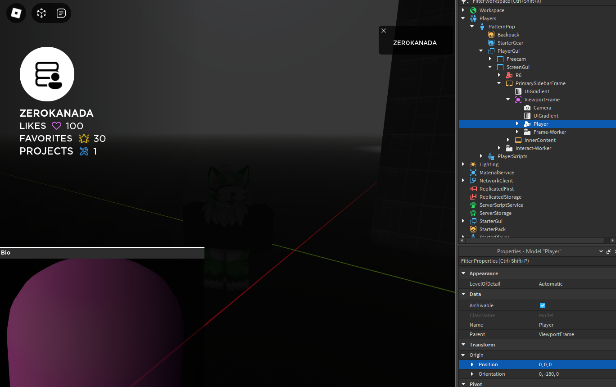The height and width of the screenshot is (387, 616).
Task: Click the pink likes heart icon
Action: point(56,126)
